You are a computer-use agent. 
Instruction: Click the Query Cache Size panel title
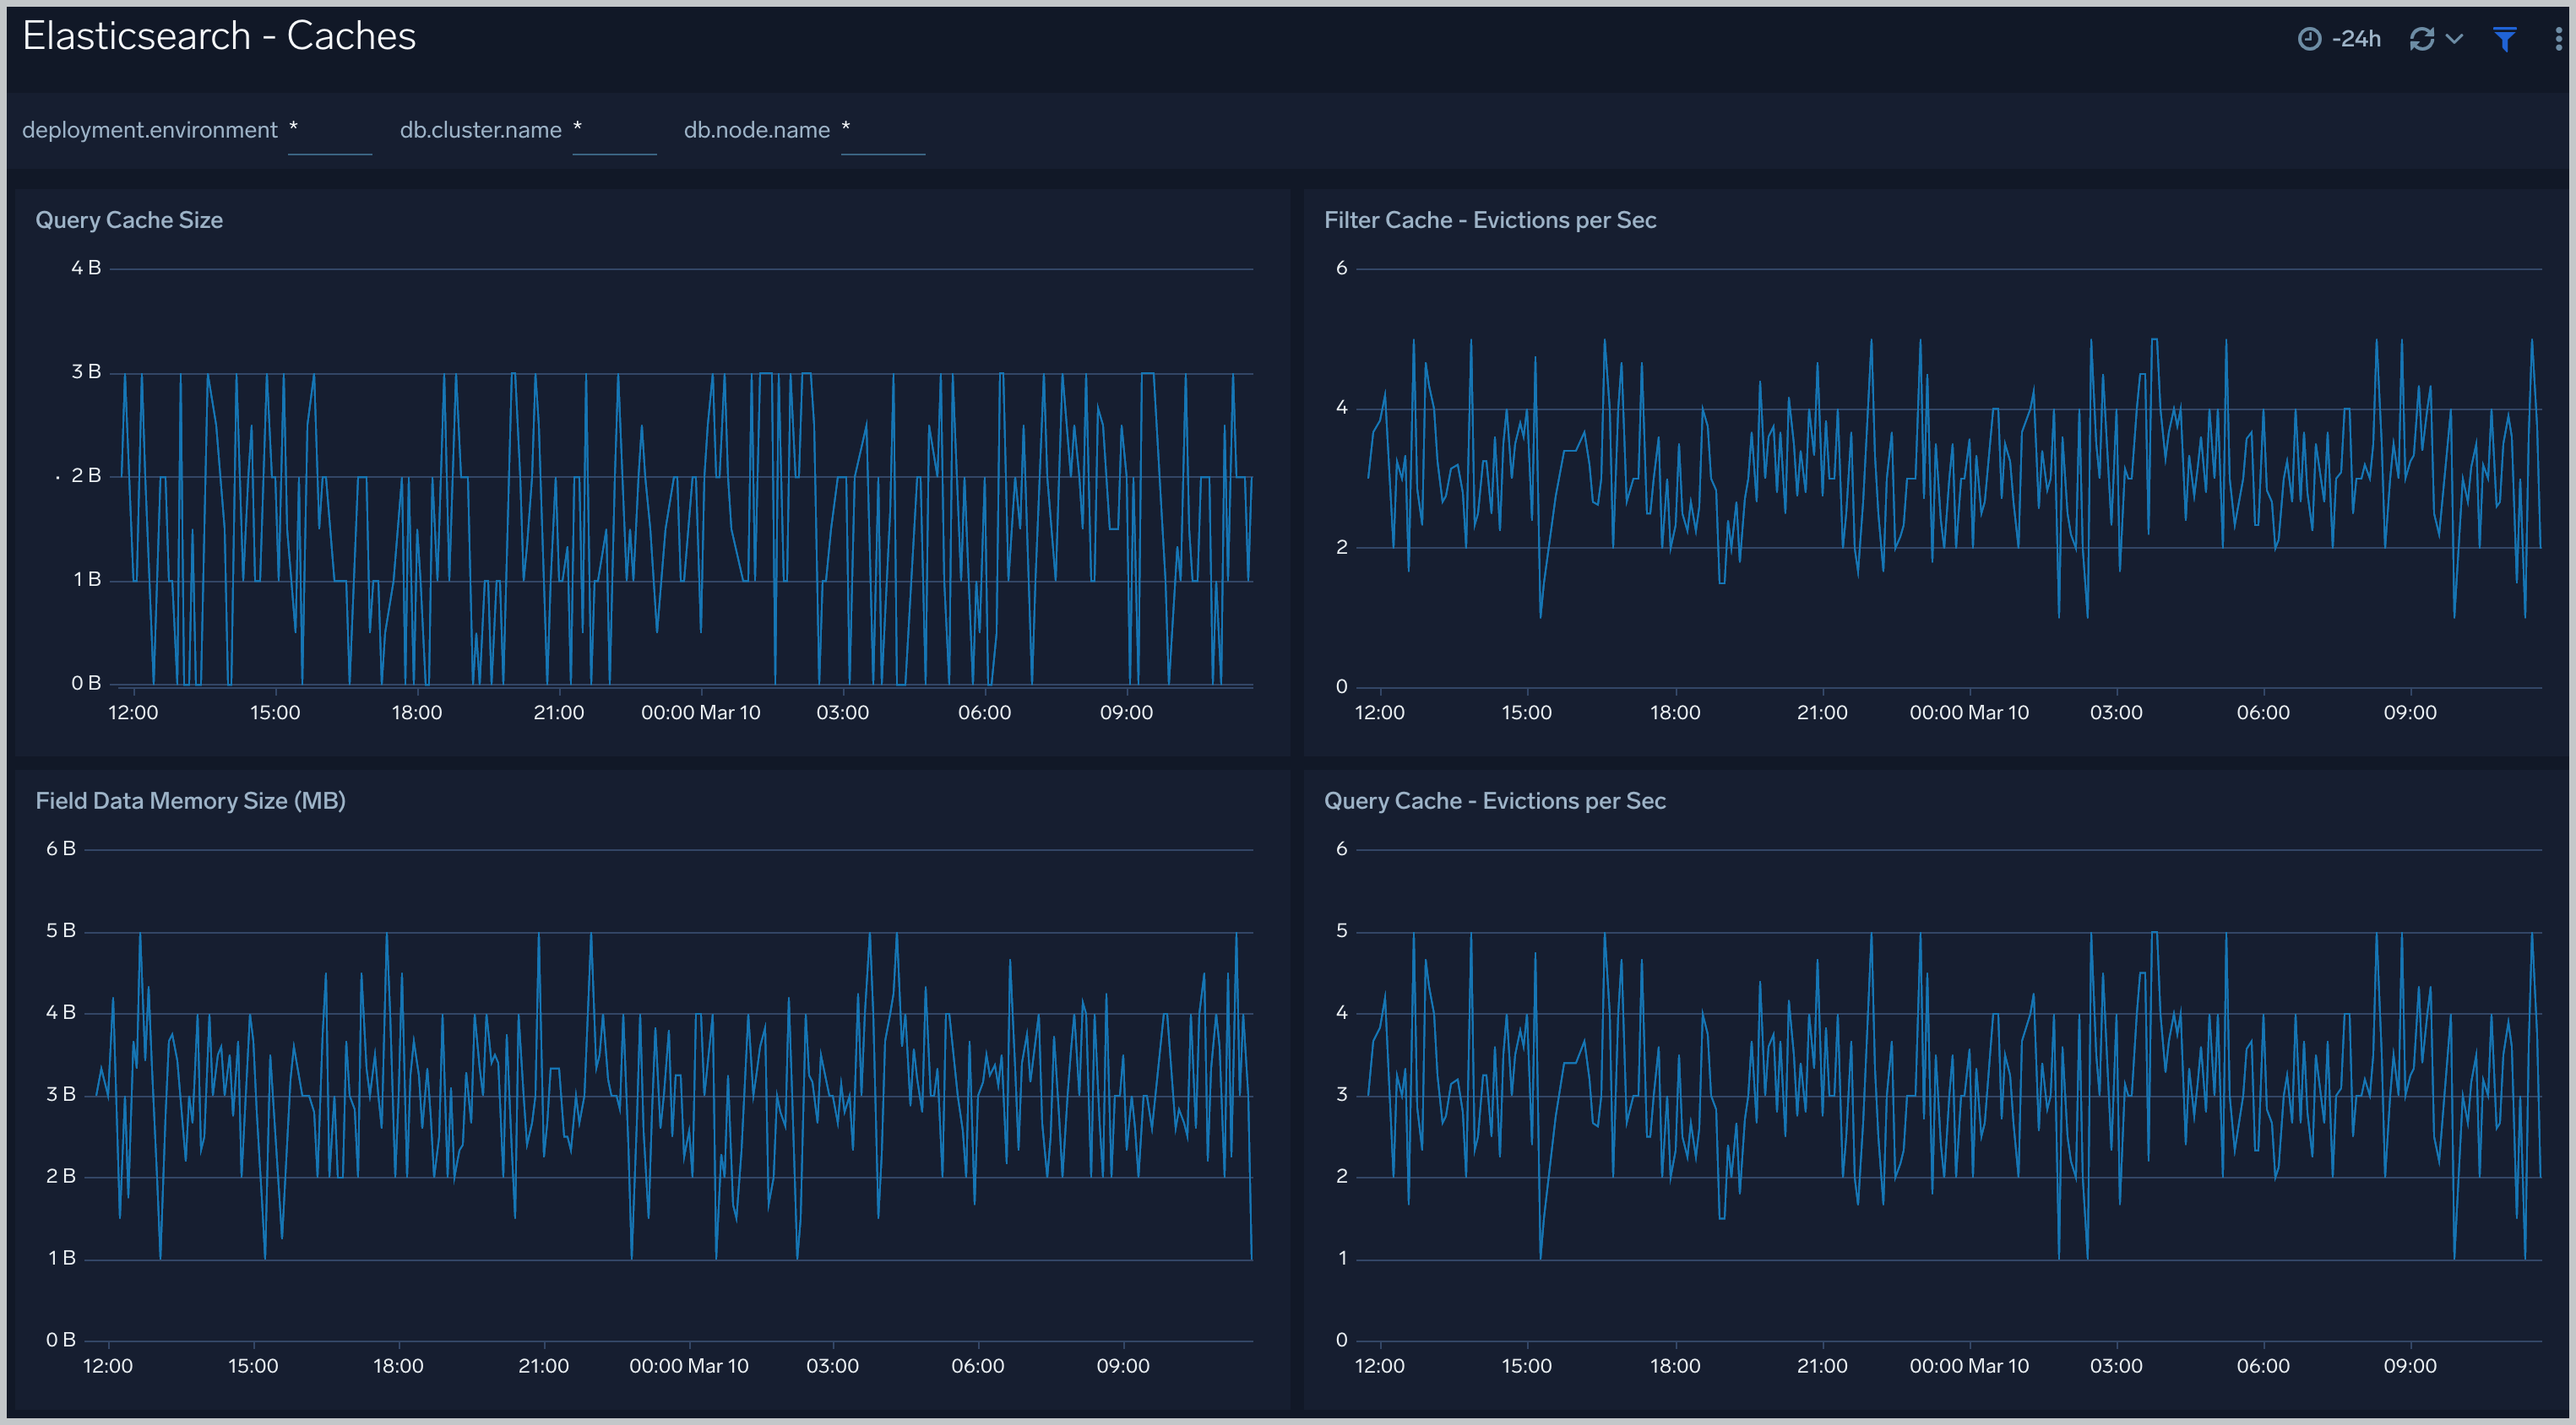(129, 219)
